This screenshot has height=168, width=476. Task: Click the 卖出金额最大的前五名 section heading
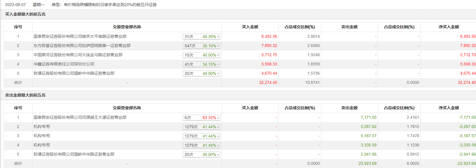coord(25,95)
